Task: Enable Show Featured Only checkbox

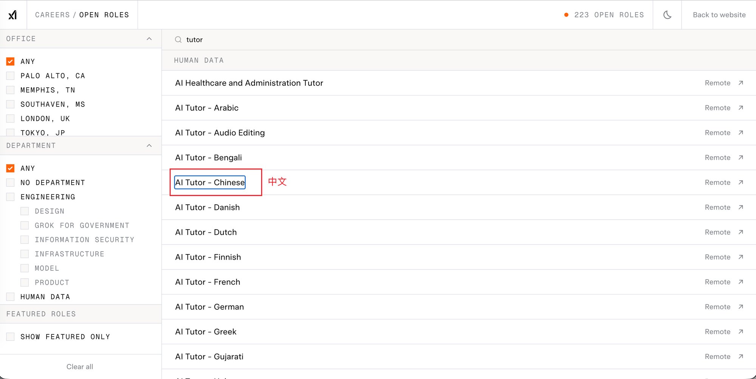Action: [x=11, y=336]
